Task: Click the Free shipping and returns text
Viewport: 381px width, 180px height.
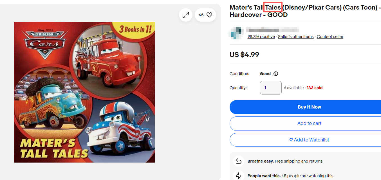Action: [x=299, y=161]
